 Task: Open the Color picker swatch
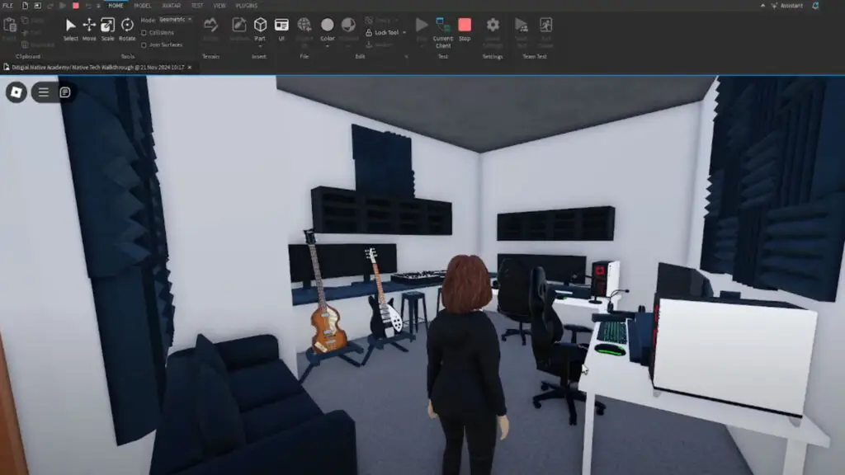328,26
